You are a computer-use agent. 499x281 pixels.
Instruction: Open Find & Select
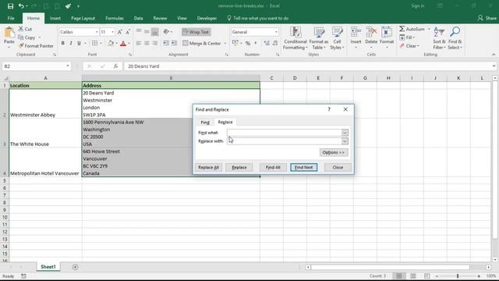pyautogui.click(x=455, y=38)
